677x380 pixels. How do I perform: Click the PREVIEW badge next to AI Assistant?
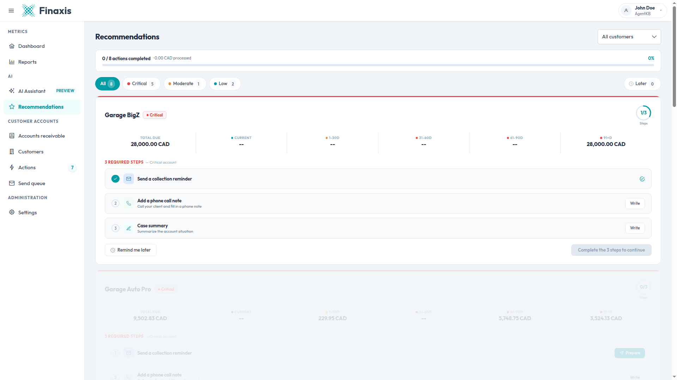click(65, 91)
